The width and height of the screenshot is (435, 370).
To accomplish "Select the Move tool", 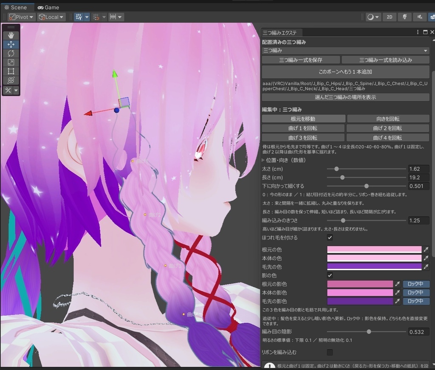I will pos(11,44).
